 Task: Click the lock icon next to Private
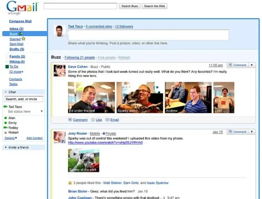[104, 133]
